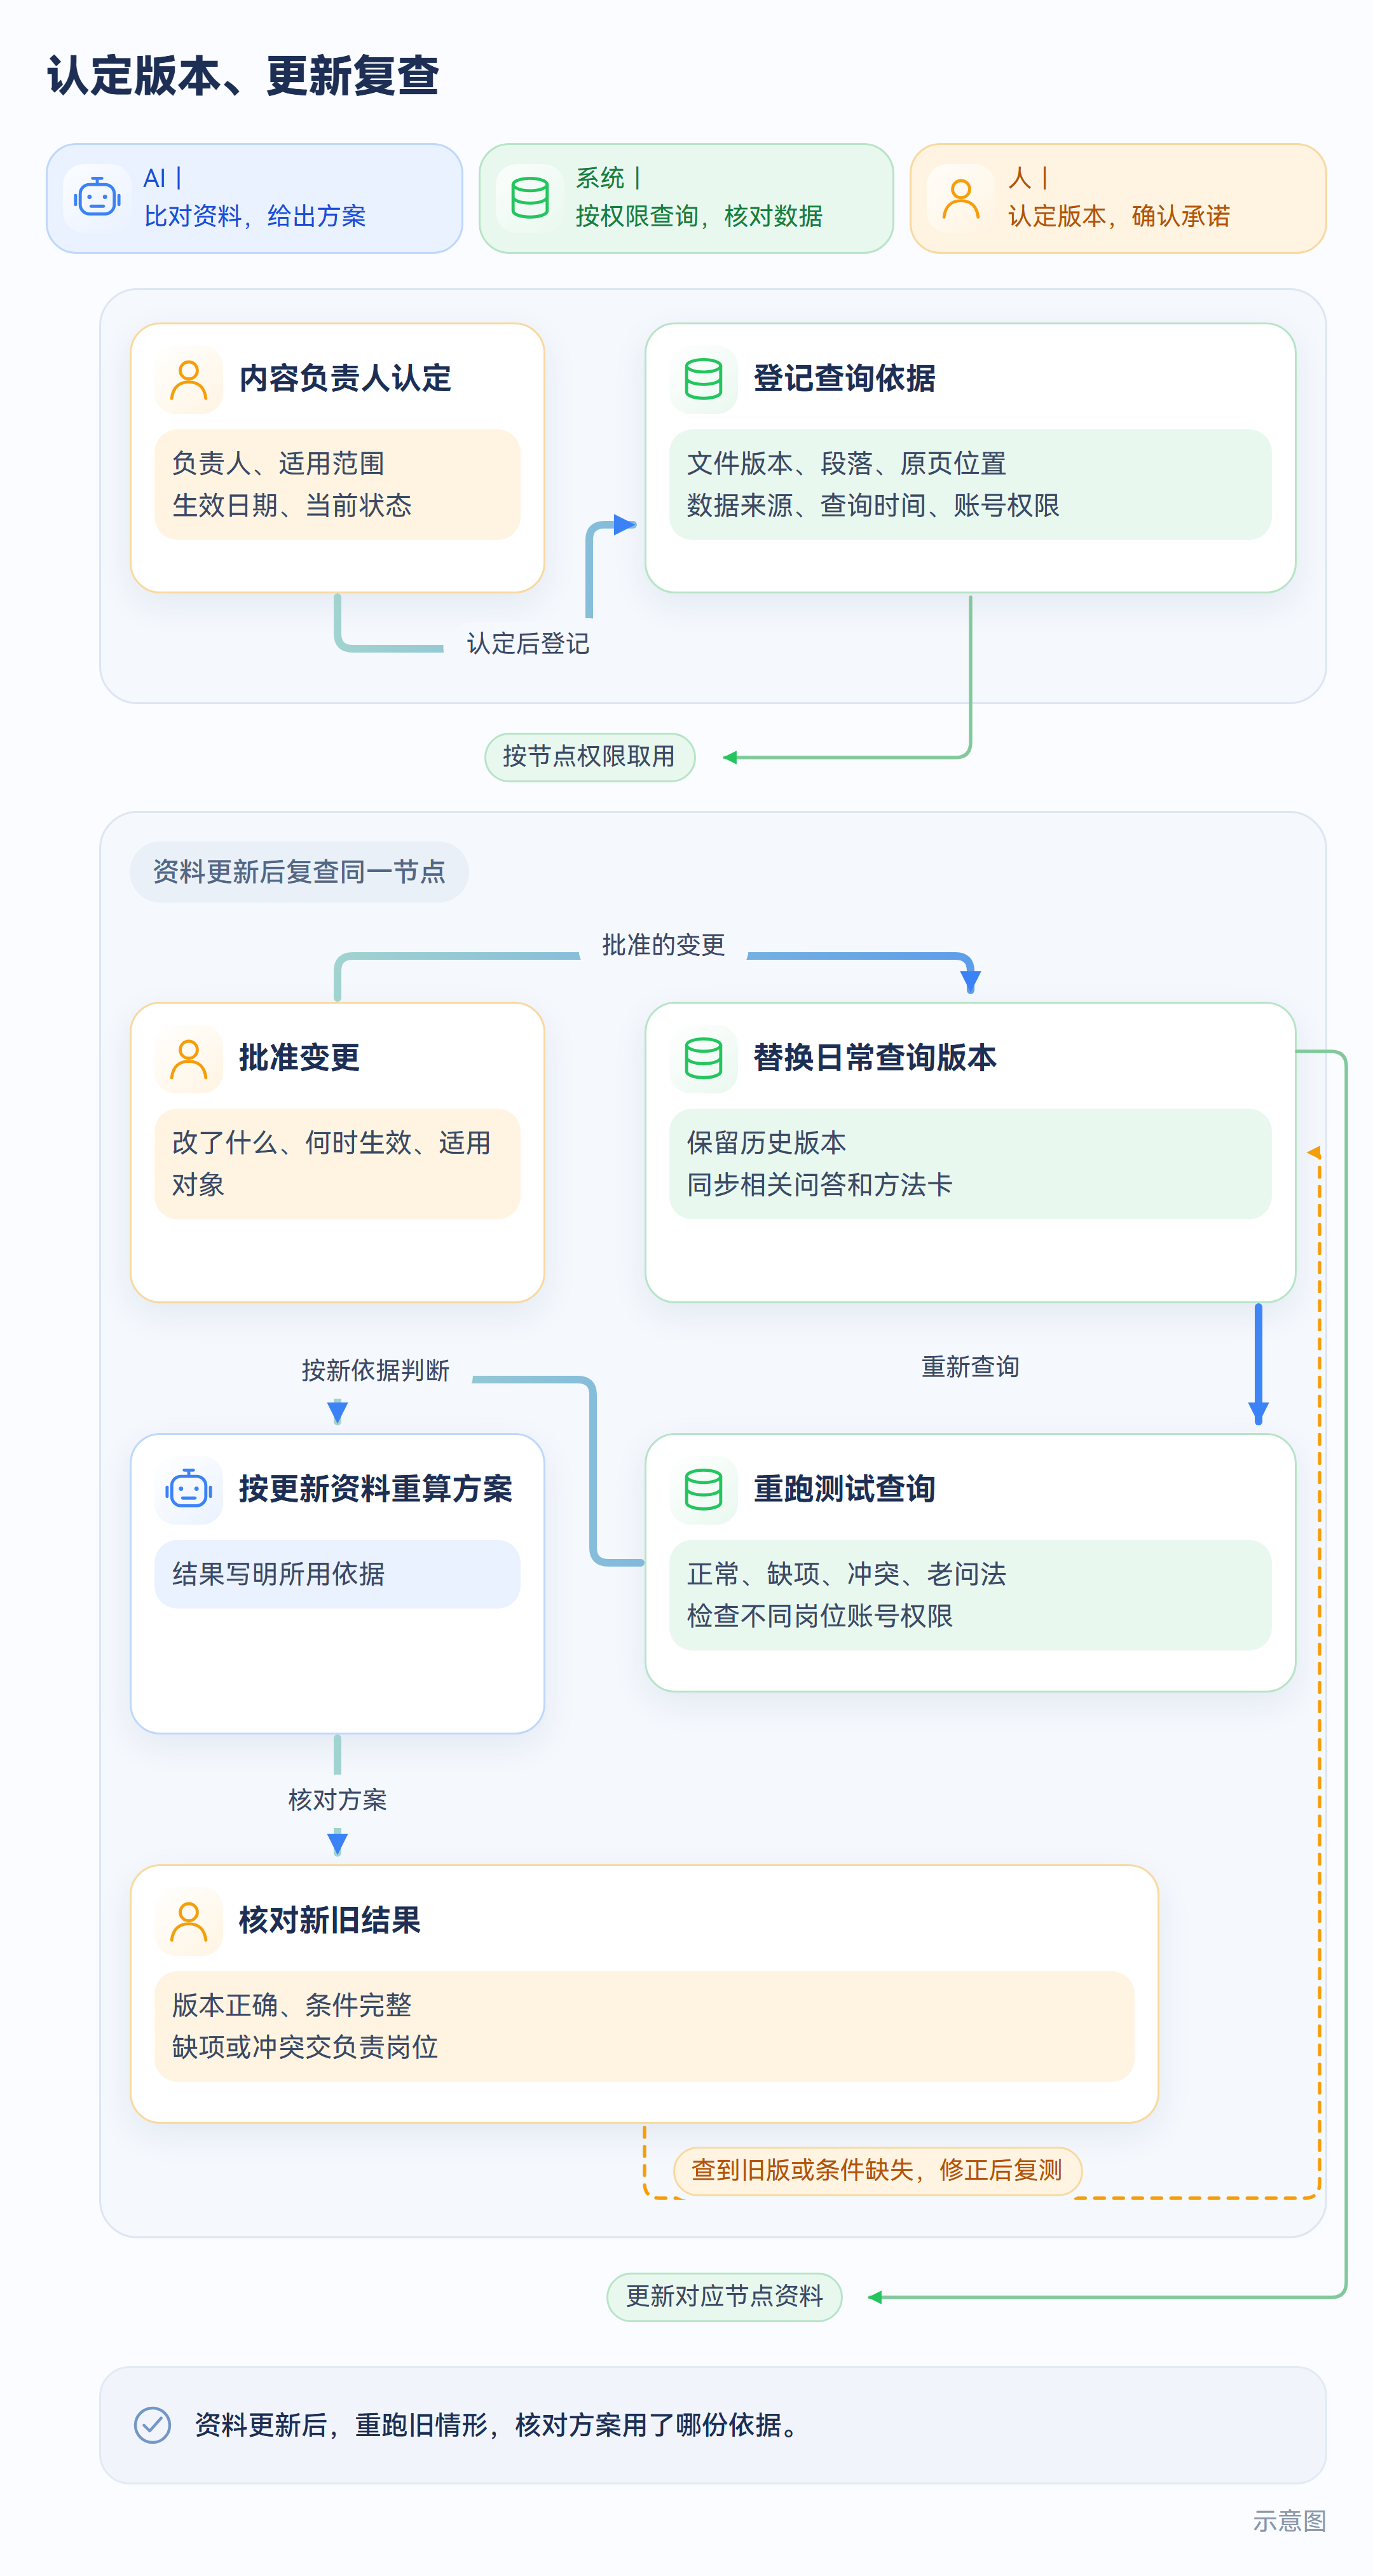Click the 正常、缺项、冲突、老问法 detail text

pos(847,1575)
